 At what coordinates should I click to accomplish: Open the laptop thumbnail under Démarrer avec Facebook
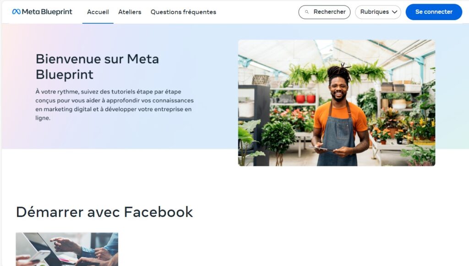click(67, 249)
